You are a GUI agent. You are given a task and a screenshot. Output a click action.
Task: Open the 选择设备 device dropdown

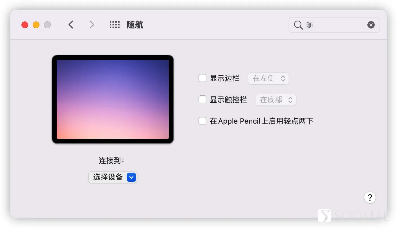click(x=113, y=177)
